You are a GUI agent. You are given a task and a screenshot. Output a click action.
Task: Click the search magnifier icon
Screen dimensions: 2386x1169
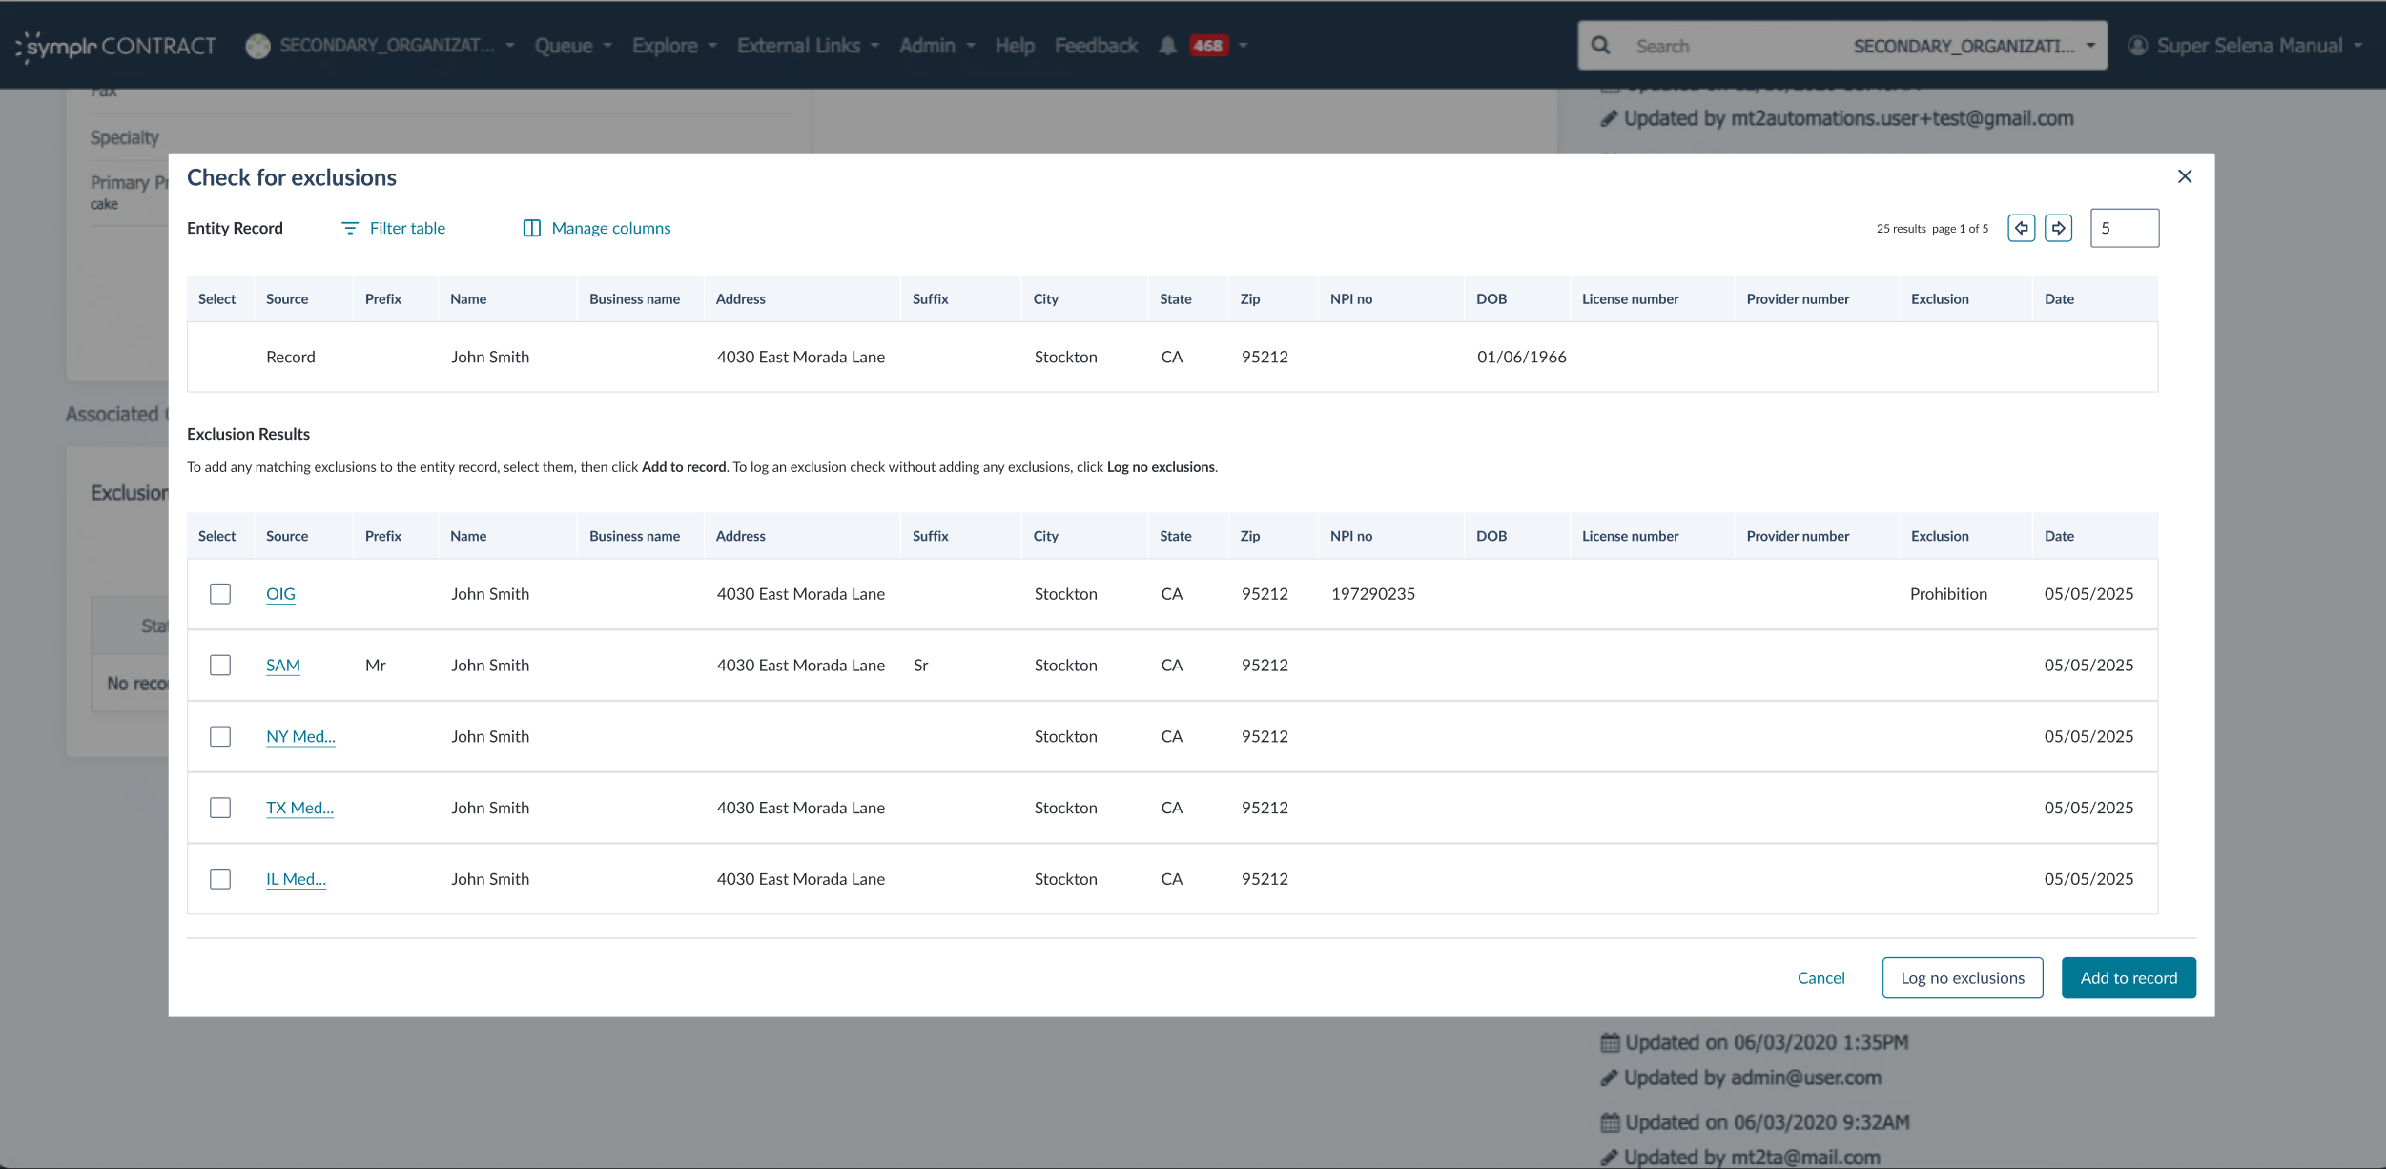1600,45
